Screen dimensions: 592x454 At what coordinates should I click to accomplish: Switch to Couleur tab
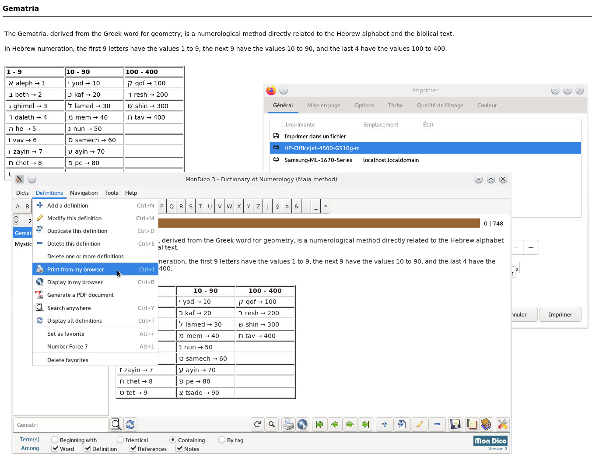click(487, 105)
